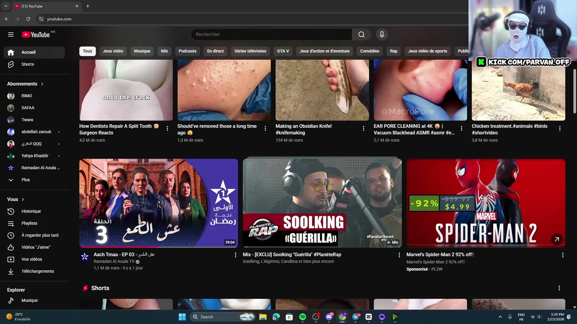This screenshot has height=324, width=577.
Task: Open Yahya Khaddir channel
Action: [x=34, y=156]
